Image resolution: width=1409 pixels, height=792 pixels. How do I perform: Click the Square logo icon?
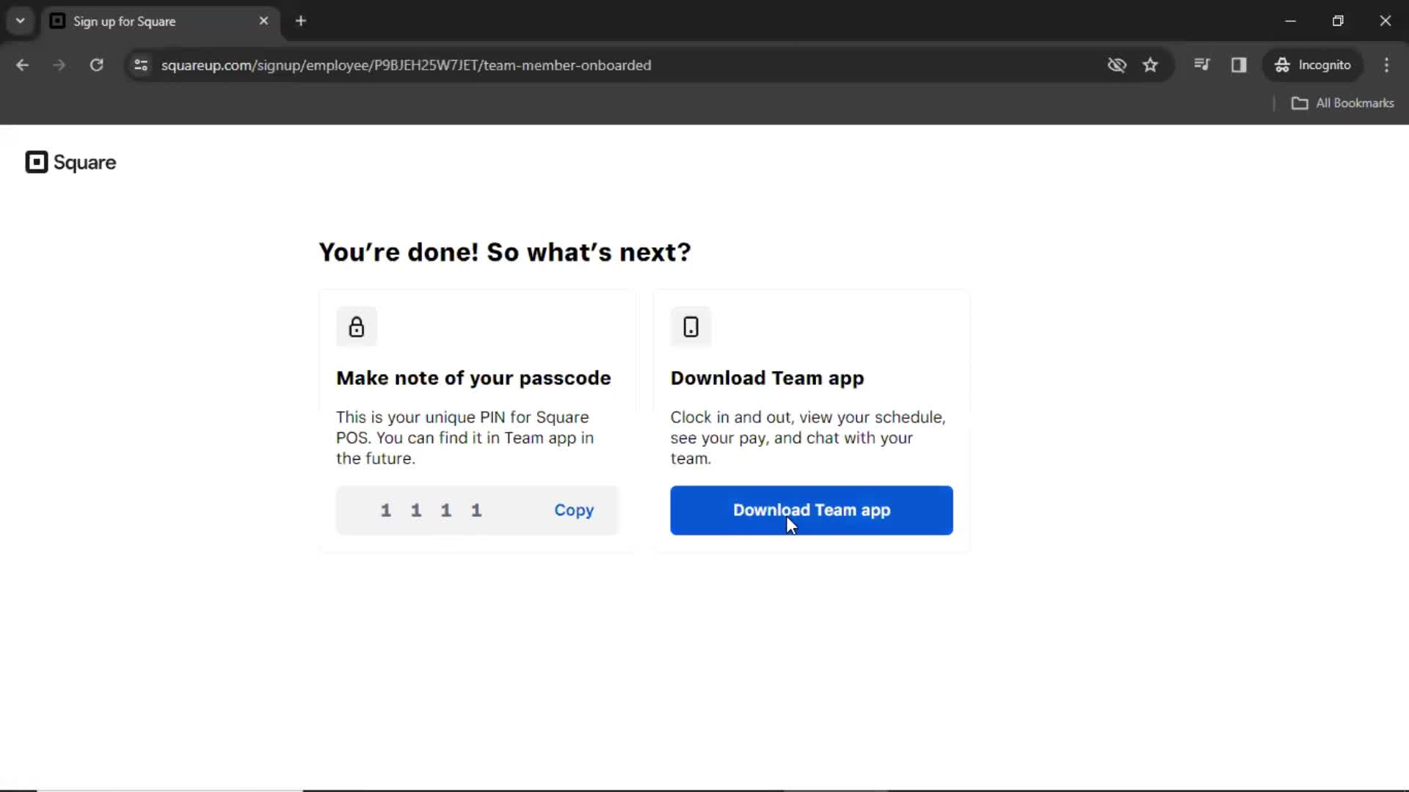pyautogui.click(x=36, y=161)
